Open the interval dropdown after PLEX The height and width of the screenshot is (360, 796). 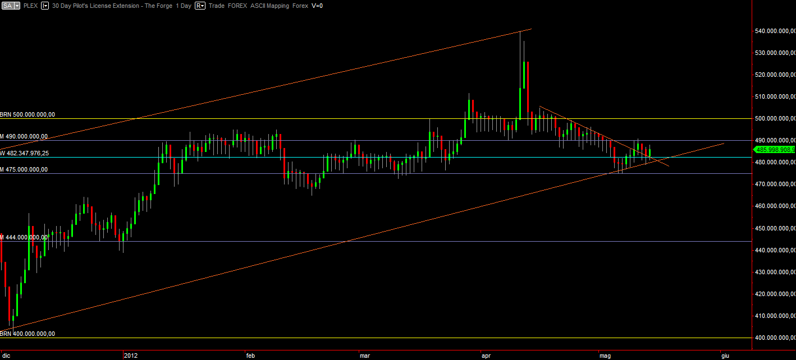pos(45,6)
